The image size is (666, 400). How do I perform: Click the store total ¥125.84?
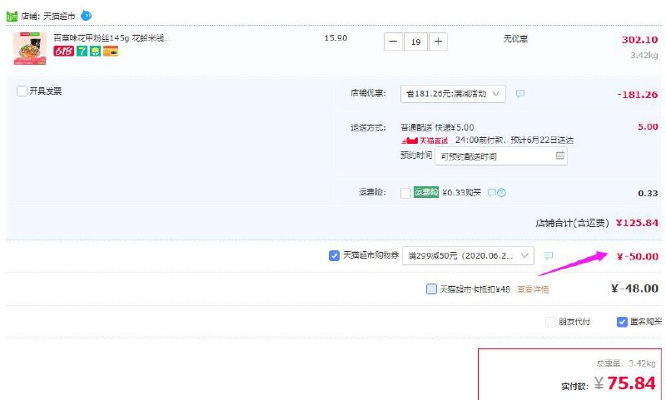(637, 223)
